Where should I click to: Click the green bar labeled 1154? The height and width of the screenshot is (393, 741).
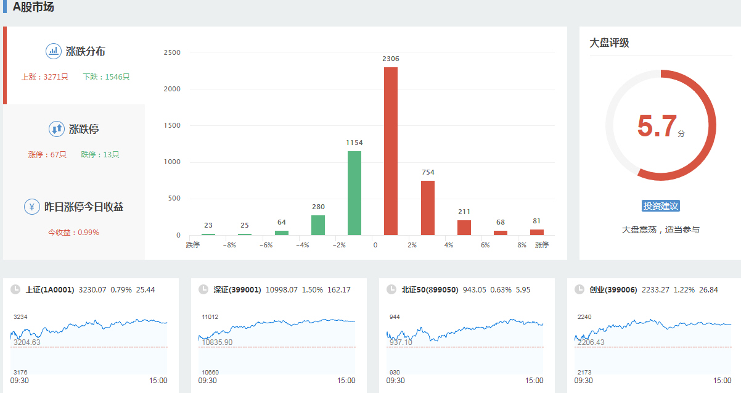[354, 193]
